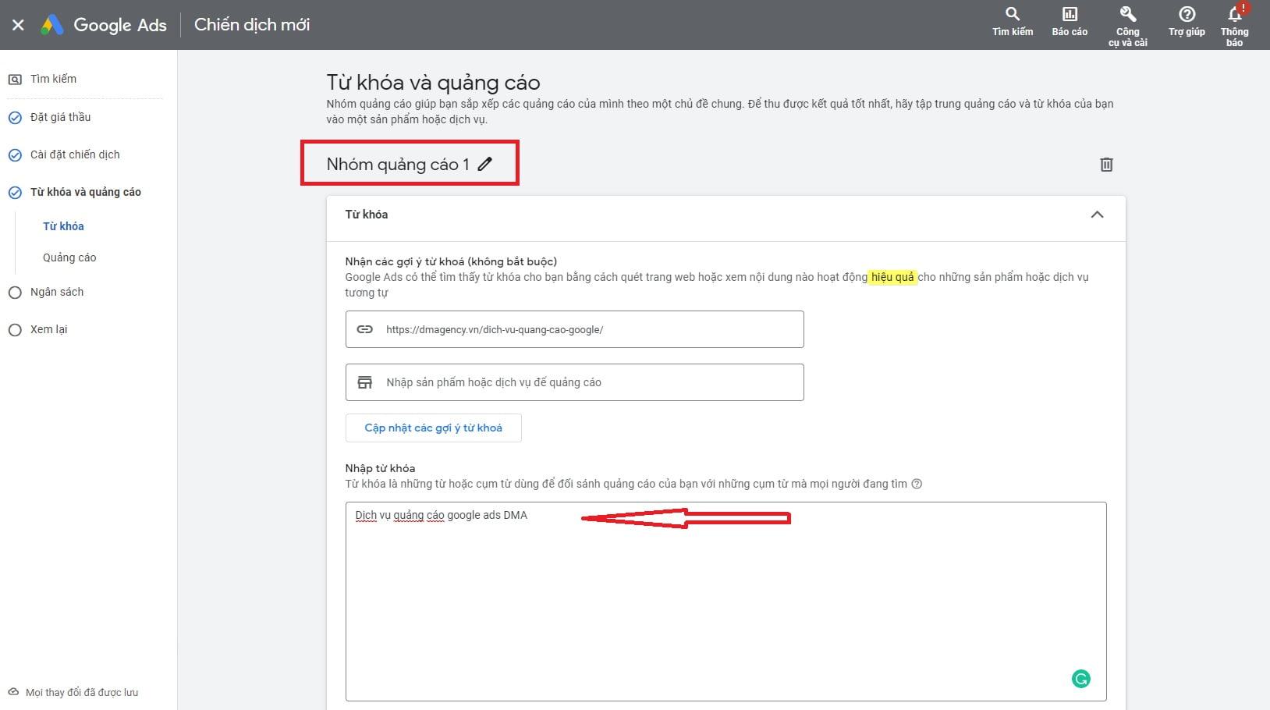Image resolution: width=1270 pixels, height=710 pixels.
Task: Go to Đặt giá thầu step
Action: coord(60,117)
